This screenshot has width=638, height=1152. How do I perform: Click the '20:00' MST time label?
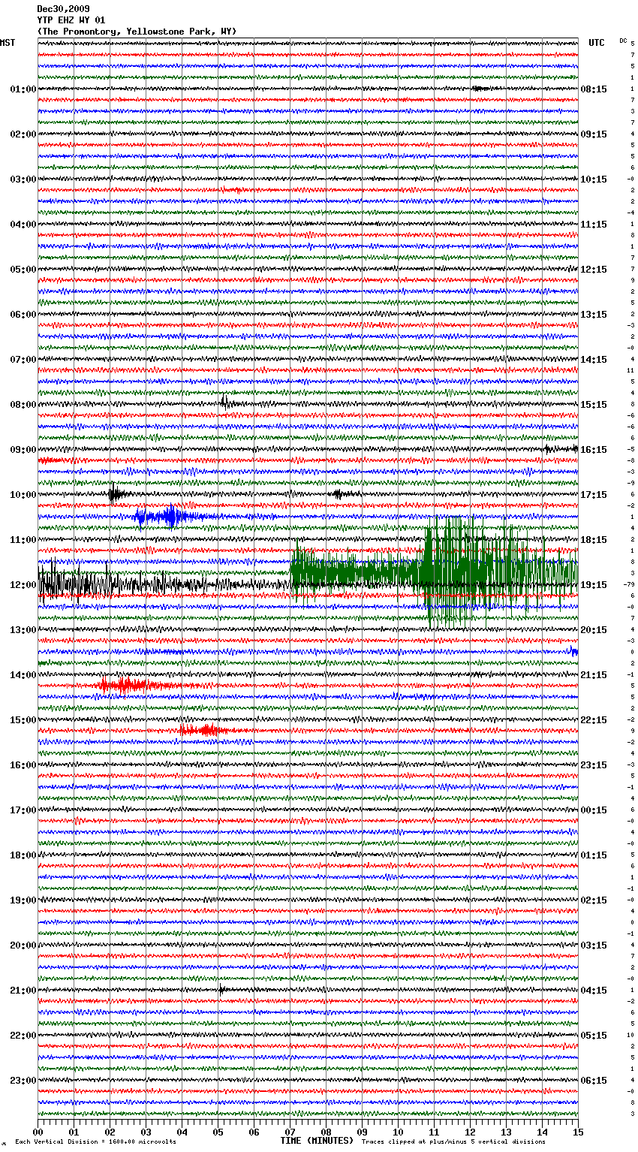23,945
